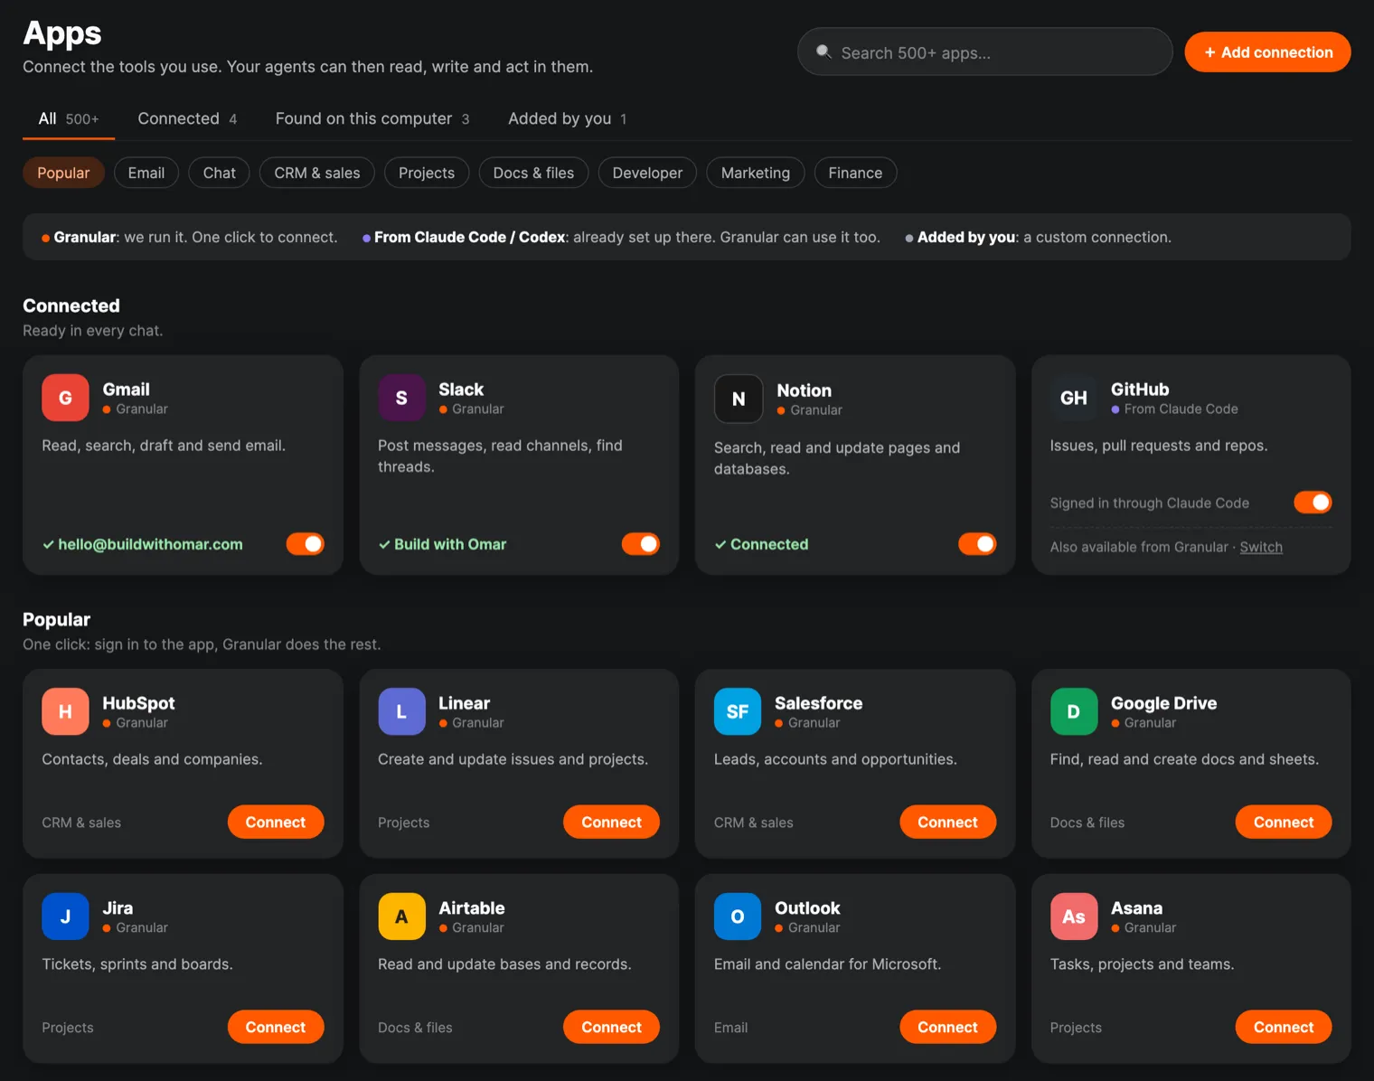Show the Added by you tab
The height and width of the screenshot is (1081, 1374).
pos(568,118)
